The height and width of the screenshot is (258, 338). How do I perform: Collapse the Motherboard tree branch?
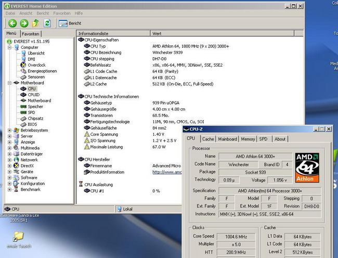click(x=9, y=83)
